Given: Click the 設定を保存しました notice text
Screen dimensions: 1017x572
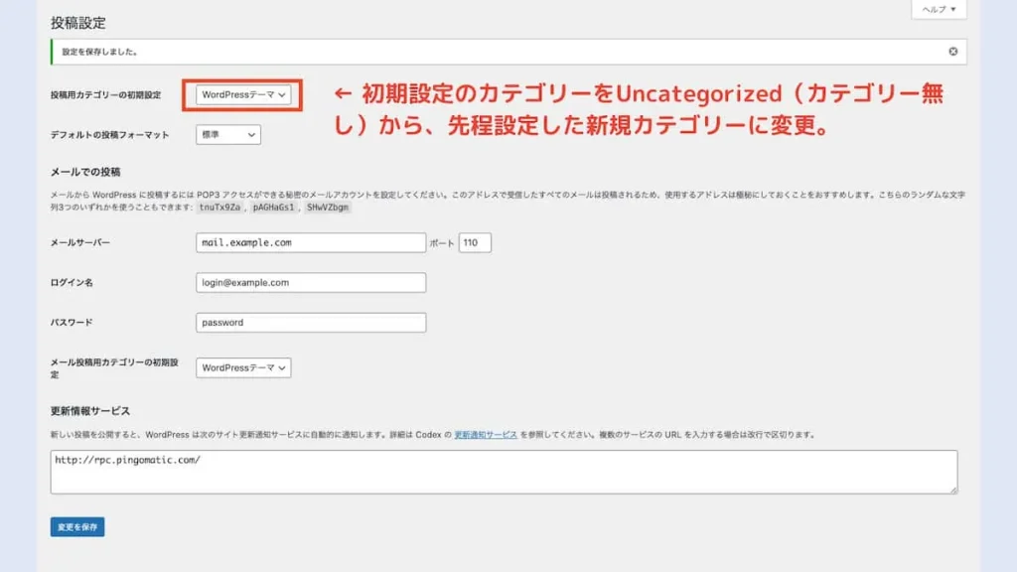Looking at the screenshot, I should (x=100, y=52).
